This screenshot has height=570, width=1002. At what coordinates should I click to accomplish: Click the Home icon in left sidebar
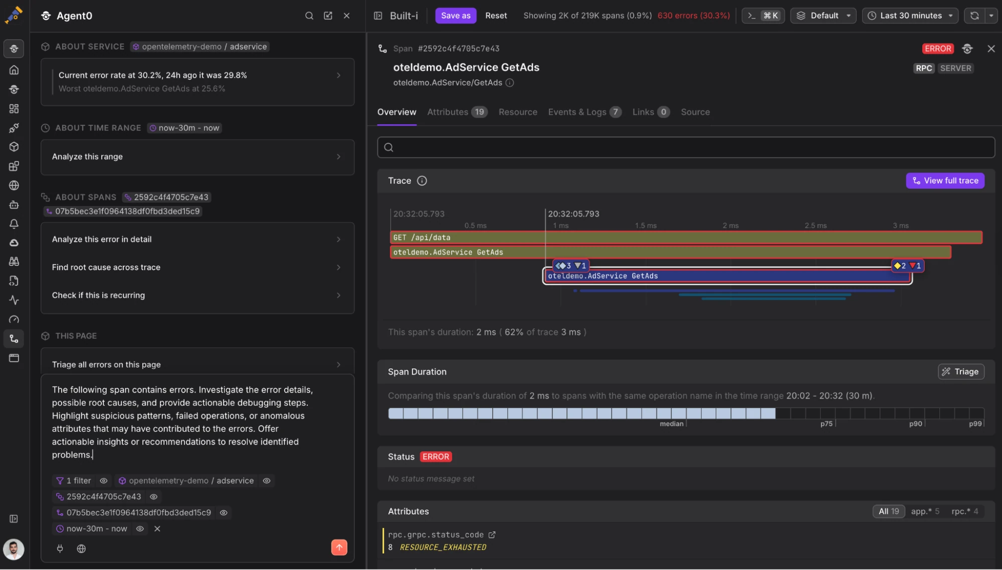[14, 70]
